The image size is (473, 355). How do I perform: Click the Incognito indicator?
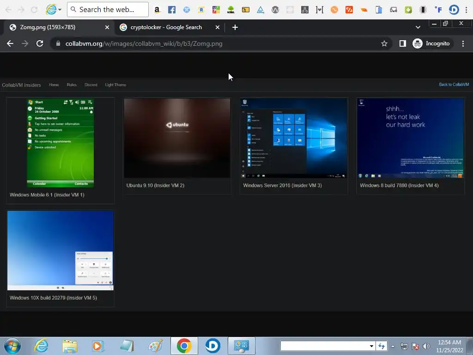click(x=431, y=43)
